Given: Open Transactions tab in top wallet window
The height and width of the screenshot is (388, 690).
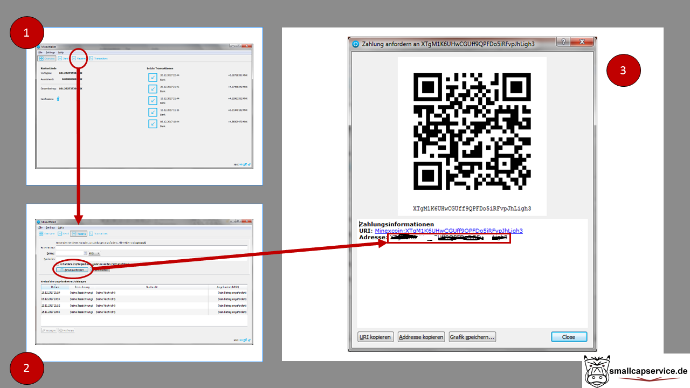Looking at the screenshot, I should tap(92, 58).
